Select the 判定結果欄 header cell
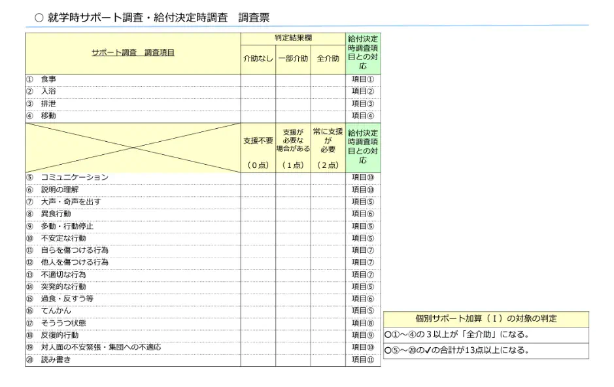The image size is (614, 387). pyautogui.click(x=293, y=39)
